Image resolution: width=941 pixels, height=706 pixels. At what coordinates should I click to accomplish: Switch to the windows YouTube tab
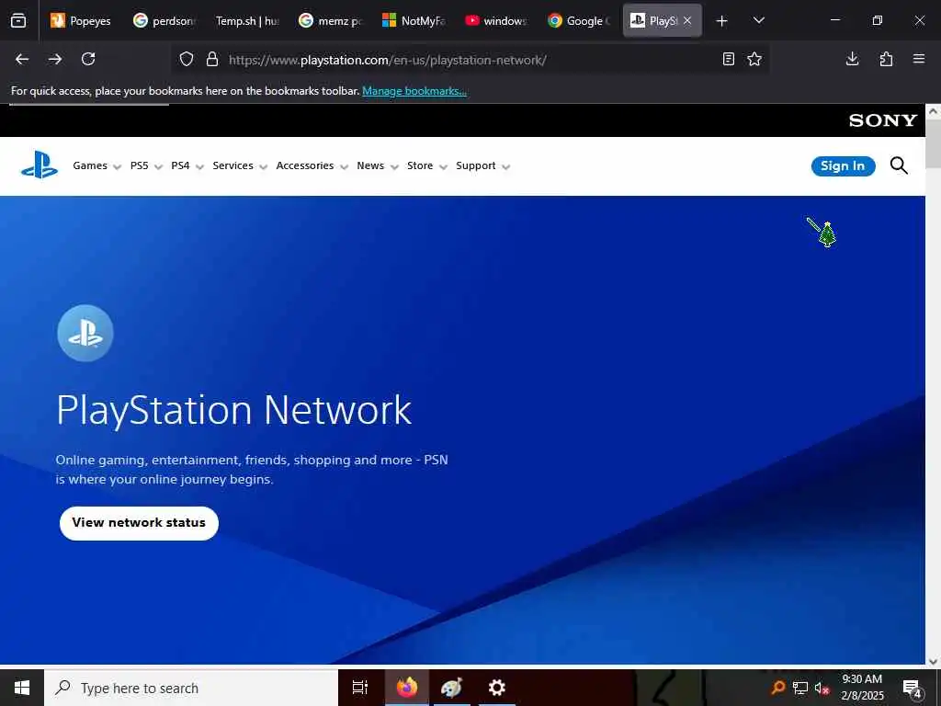tap(496, 21)
